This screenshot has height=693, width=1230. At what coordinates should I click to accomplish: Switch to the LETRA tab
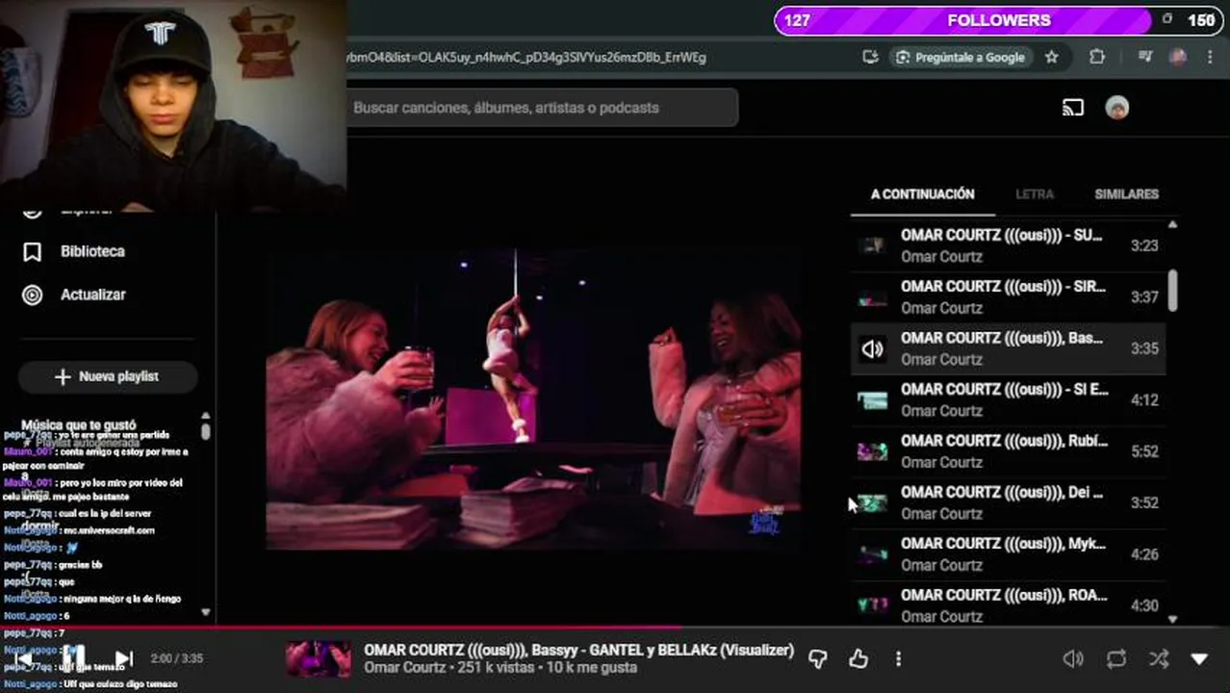[x=1035, y=194]
